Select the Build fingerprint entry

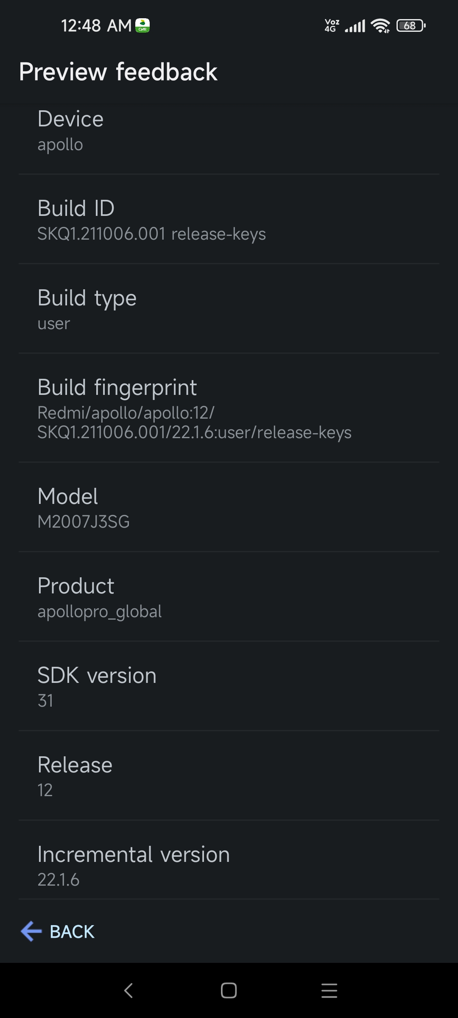[229, 408]
